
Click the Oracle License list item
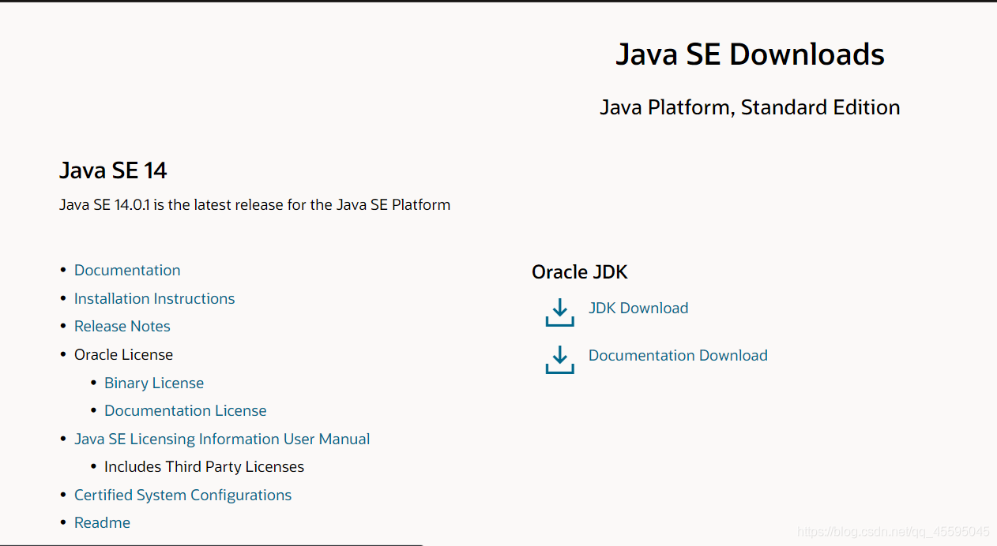tap(123, 354)
